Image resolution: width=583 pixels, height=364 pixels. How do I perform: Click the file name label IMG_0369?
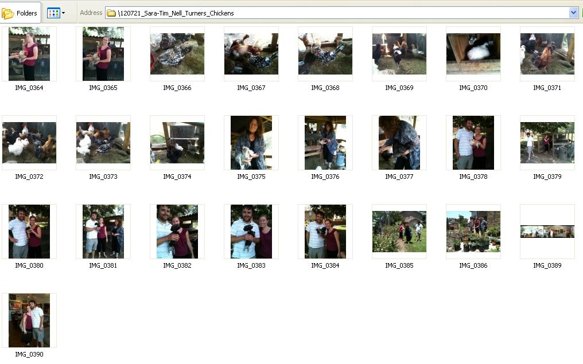coord(399,88)
